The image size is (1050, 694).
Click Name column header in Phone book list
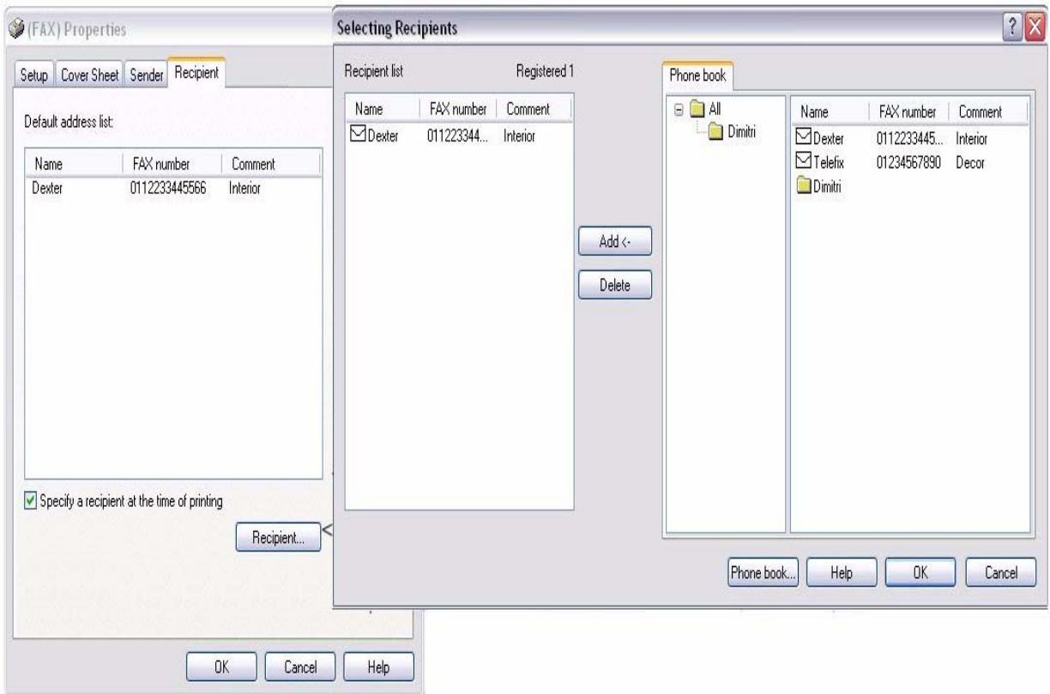tap(830, 111)
